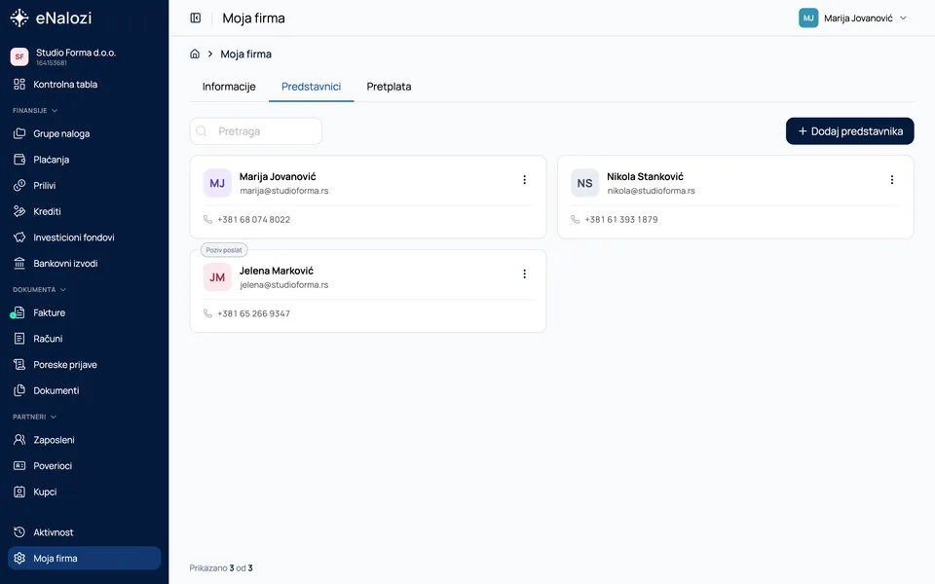Collapse the PARTNERI section
935x584 pixels.
point(35,417)
